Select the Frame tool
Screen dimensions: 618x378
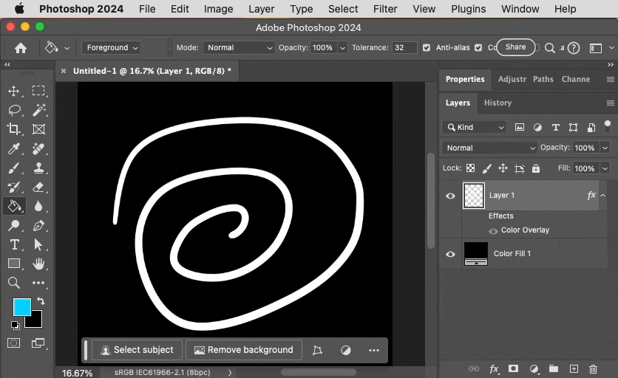[x=38, y=129]
